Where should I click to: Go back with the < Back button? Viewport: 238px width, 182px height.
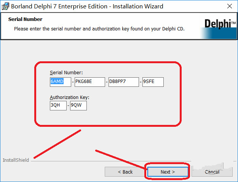pyautogui.click(x=125, y=172)
